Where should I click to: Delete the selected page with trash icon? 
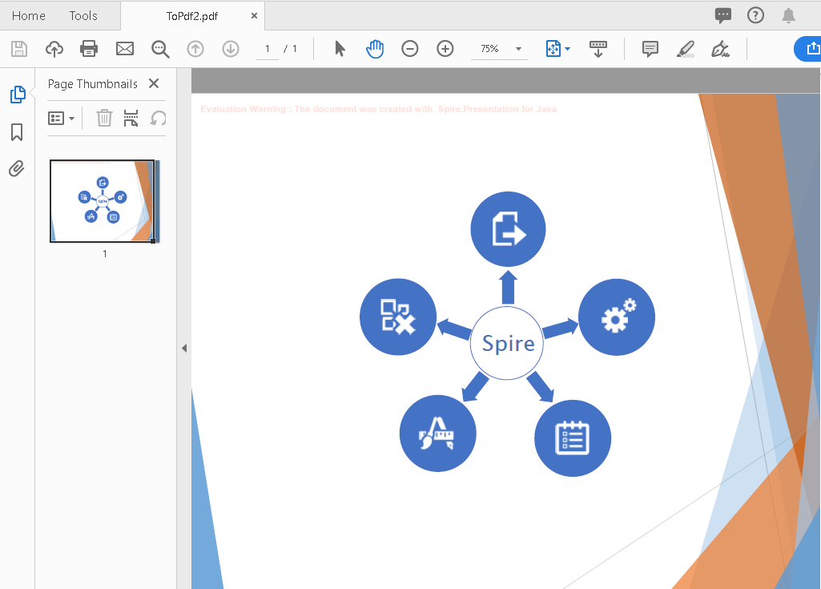tap(104, 118)
